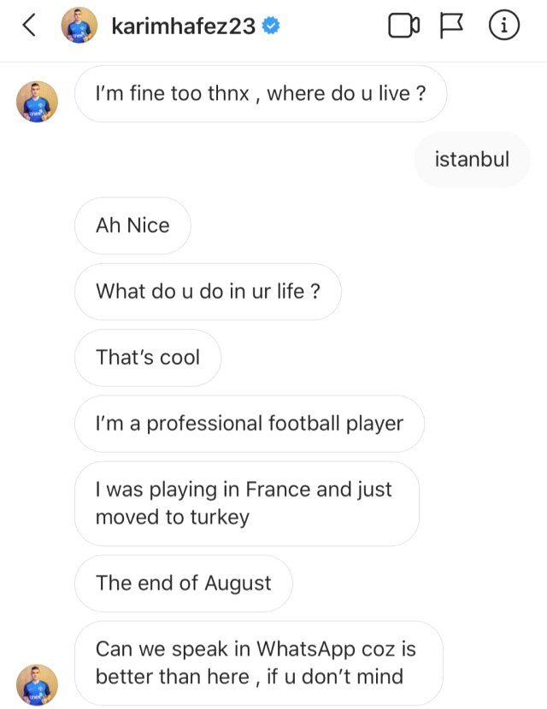Tap the "I was playing in France" message

246,503
